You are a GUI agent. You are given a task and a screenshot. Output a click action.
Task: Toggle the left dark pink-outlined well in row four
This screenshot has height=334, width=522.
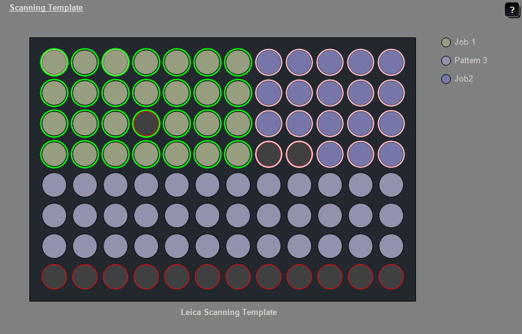pos(269,154)
